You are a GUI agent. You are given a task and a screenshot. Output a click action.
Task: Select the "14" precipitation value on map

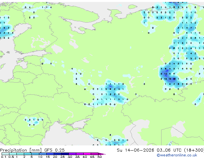170,79
